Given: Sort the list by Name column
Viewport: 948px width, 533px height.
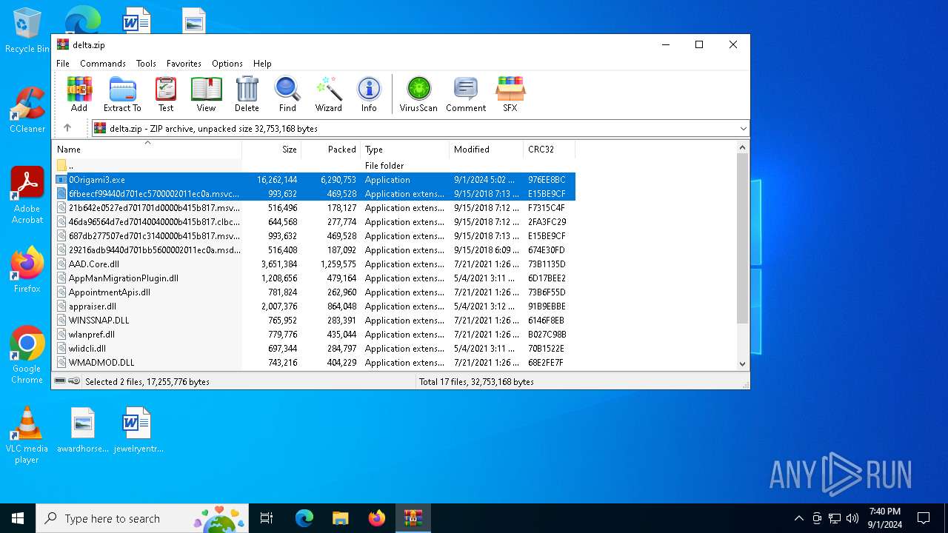Looking at the screenshot, I should (x=147, y=149).
